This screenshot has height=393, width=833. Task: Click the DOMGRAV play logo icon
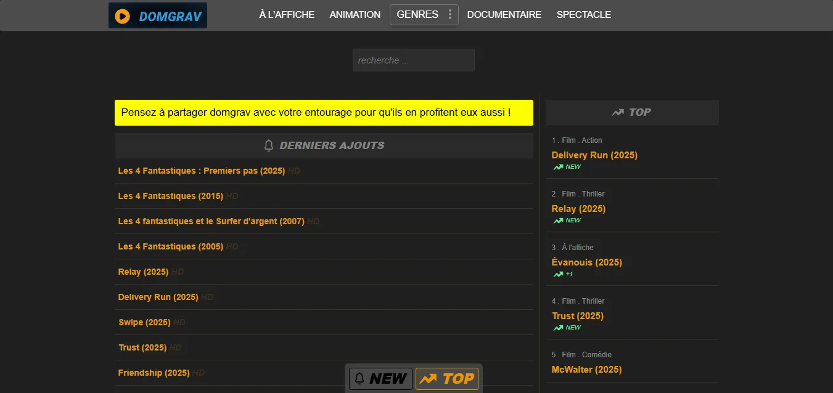click(123, 16)
